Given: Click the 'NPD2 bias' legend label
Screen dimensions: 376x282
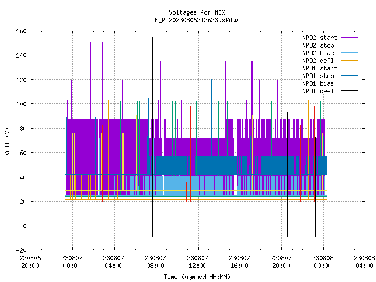Looking at the screenshot, I should (318, 53).
